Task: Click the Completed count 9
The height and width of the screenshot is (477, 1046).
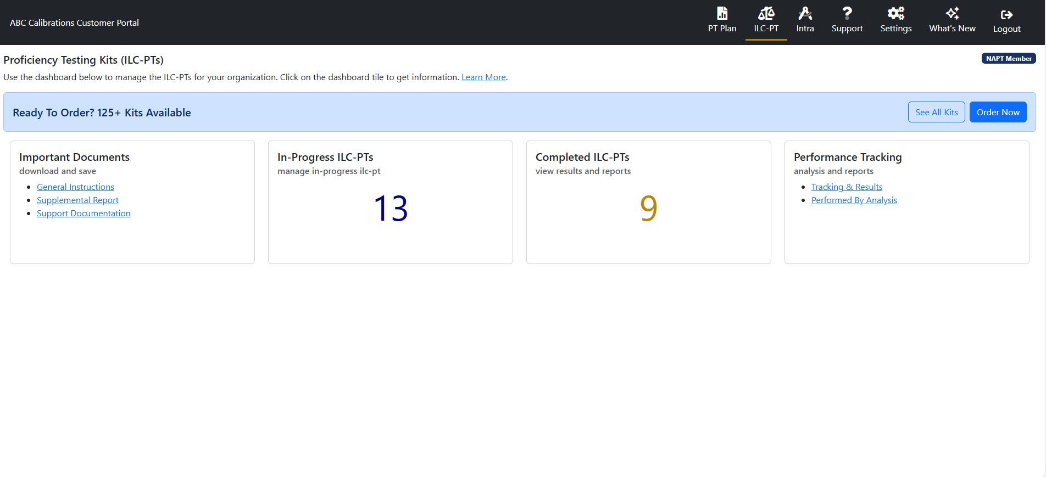Action: point(648,209)
